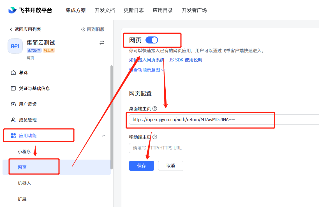Click the 移动端主页 URL input field

[x=224, y=148]
